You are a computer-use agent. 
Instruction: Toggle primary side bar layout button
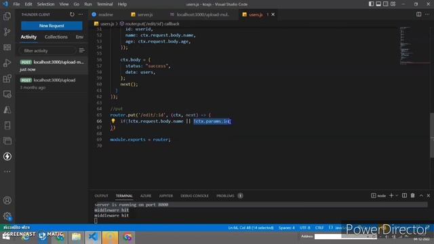[x=371, y=4]
